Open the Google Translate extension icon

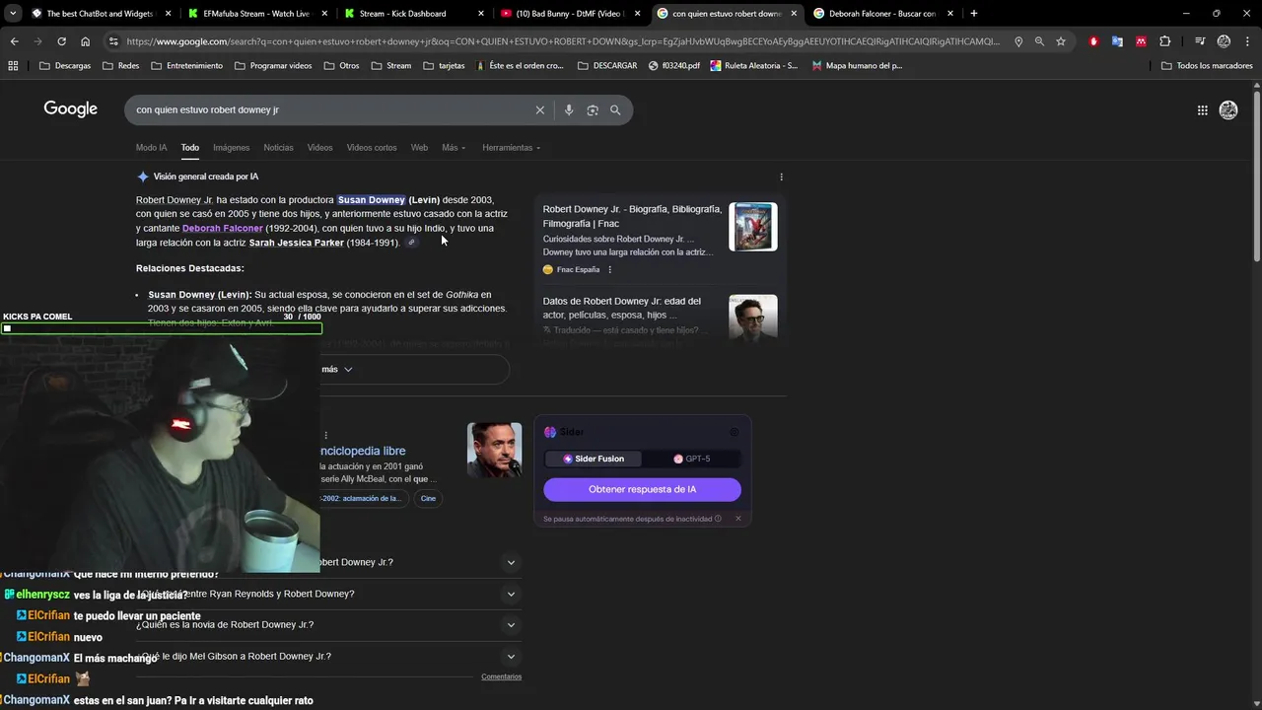pyautogui.click(x=1117, y=41)
